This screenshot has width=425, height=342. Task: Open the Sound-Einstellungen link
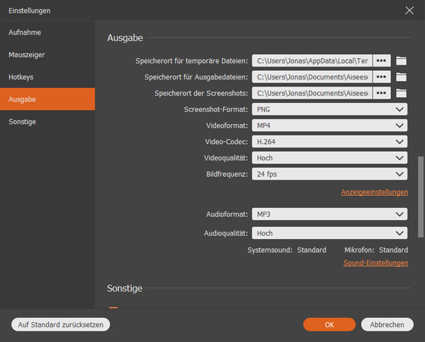click(x=375, y=263)
